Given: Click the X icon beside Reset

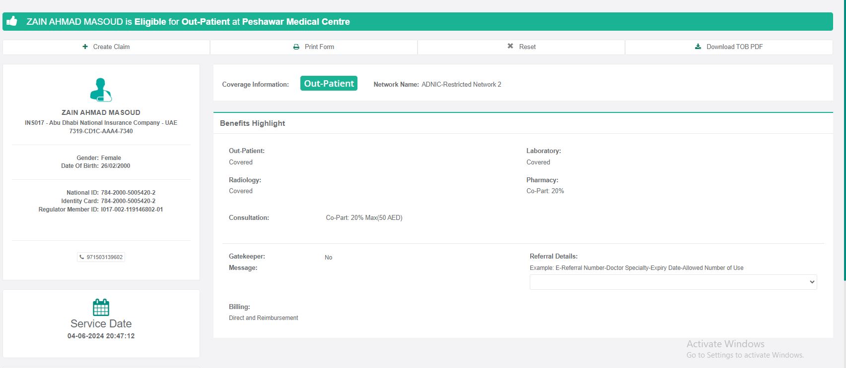Looking at the screenshot, I should (510, 46).
